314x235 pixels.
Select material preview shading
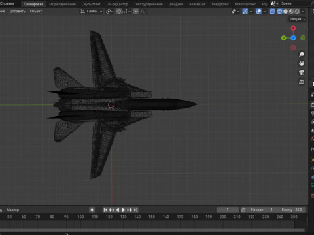click(x=291, y=12)
